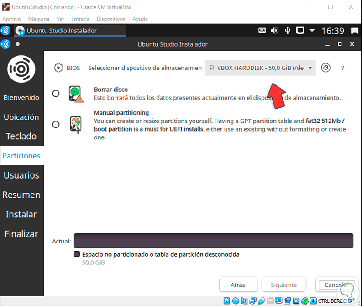The height and width of the screenshot is (306, 362).
Task: Click the mouse integration status icon
Action: [305, 301]
